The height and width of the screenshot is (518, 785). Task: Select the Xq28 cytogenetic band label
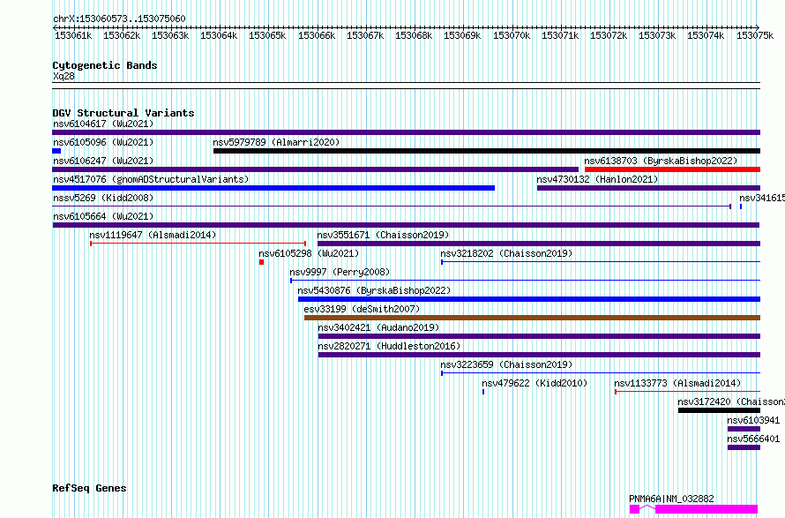tap(64, 76)
